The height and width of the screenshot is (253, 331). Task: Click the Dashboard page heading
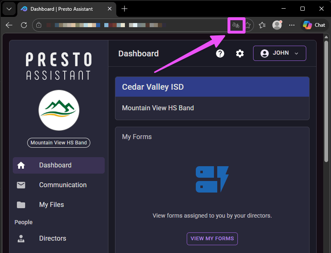pos(139,53)
